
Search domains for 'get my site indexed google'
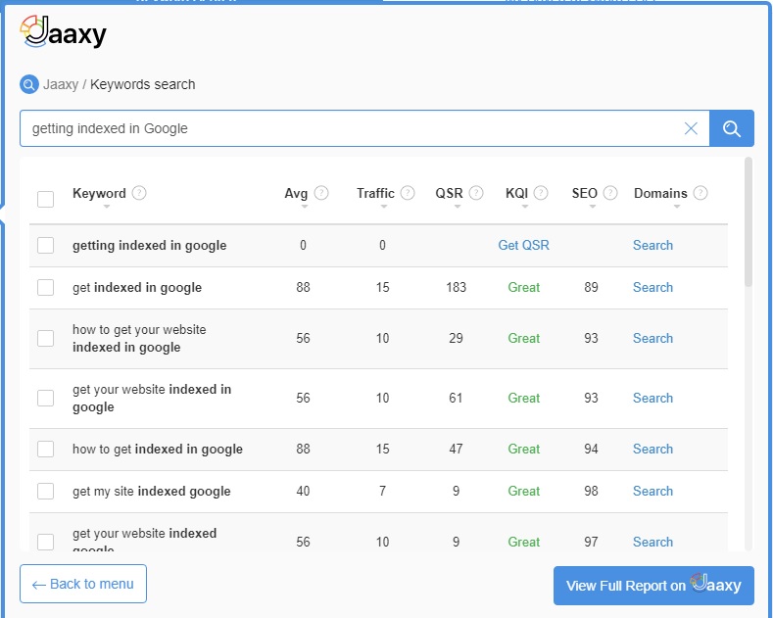[652, 491]
